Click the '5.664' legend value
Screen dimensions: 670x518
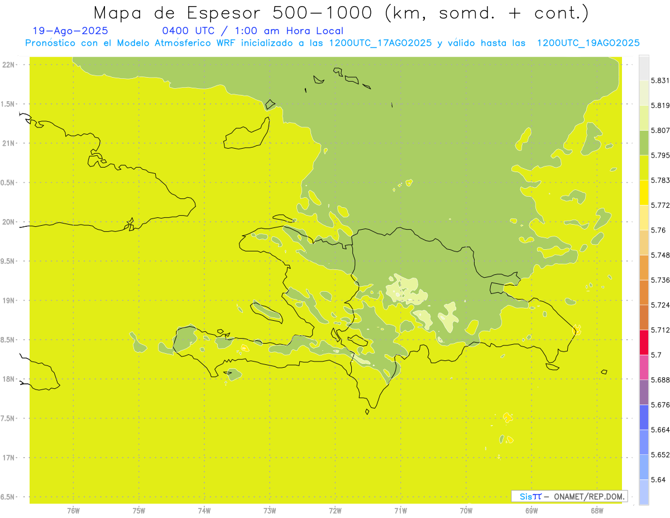660,430
